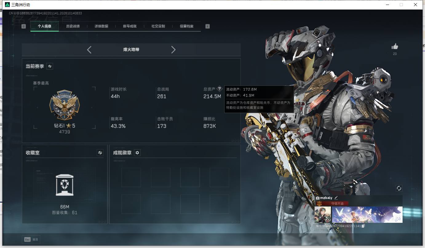Image resolution: width=425 pixels, height=248 pixels.
Task: Give a thumbs-up like to this profile
Action: tap(395, 46)
